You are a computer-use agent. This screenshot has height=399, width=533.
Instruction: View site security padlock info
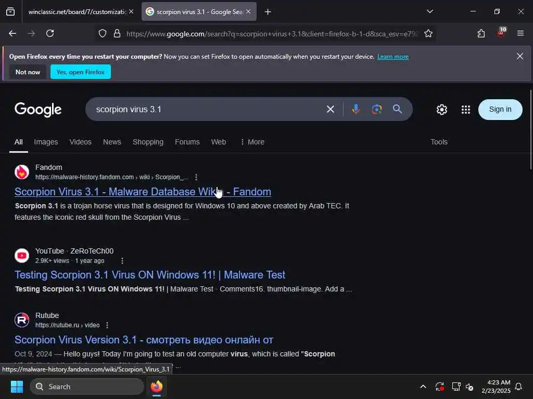click(x=117, y=34)
